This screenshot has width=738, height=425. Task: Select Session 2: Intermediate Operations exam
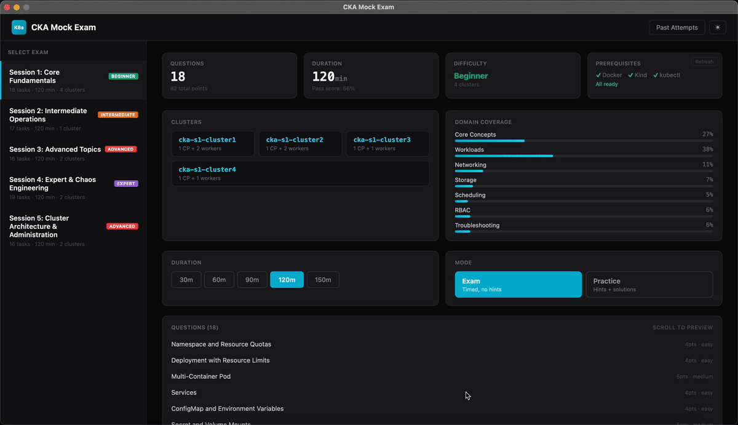click(x=73, y=119)
